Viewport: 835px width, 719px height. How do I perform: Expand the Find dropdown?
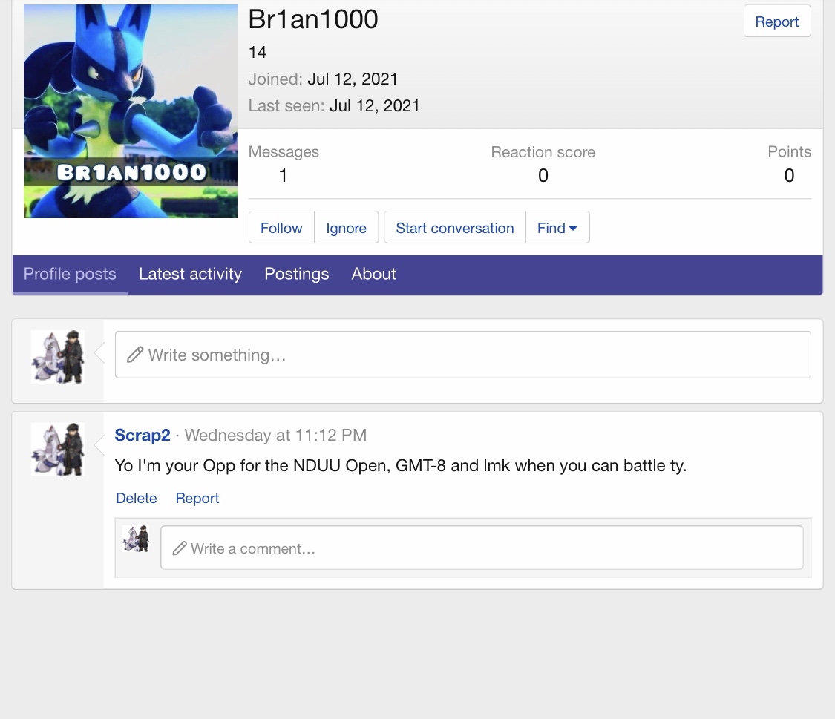[x=557, y=228]
